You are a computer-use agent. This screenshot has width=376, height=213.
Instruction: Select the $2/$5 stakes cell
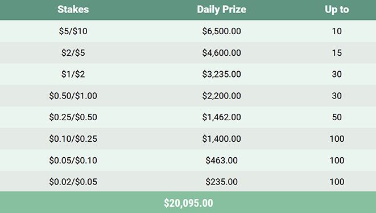pos(73,52)
